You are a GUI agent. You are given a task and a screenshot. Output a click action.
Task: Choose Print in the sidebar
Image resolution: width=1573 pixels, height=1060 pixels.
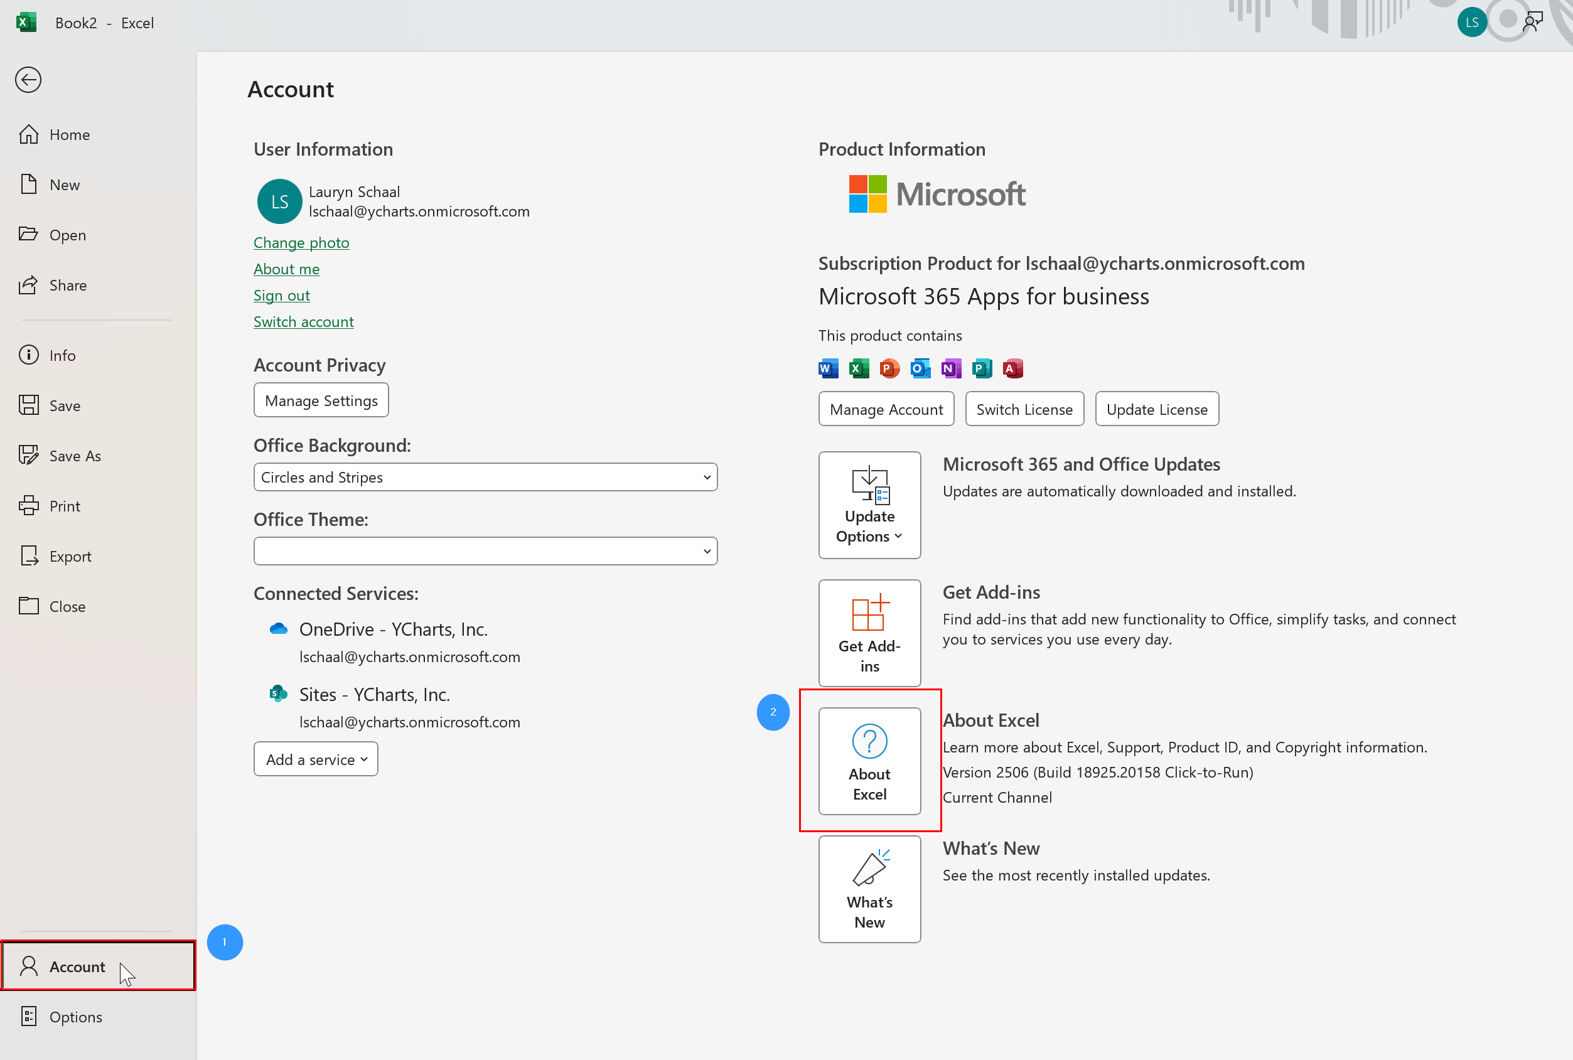point(98,506)
